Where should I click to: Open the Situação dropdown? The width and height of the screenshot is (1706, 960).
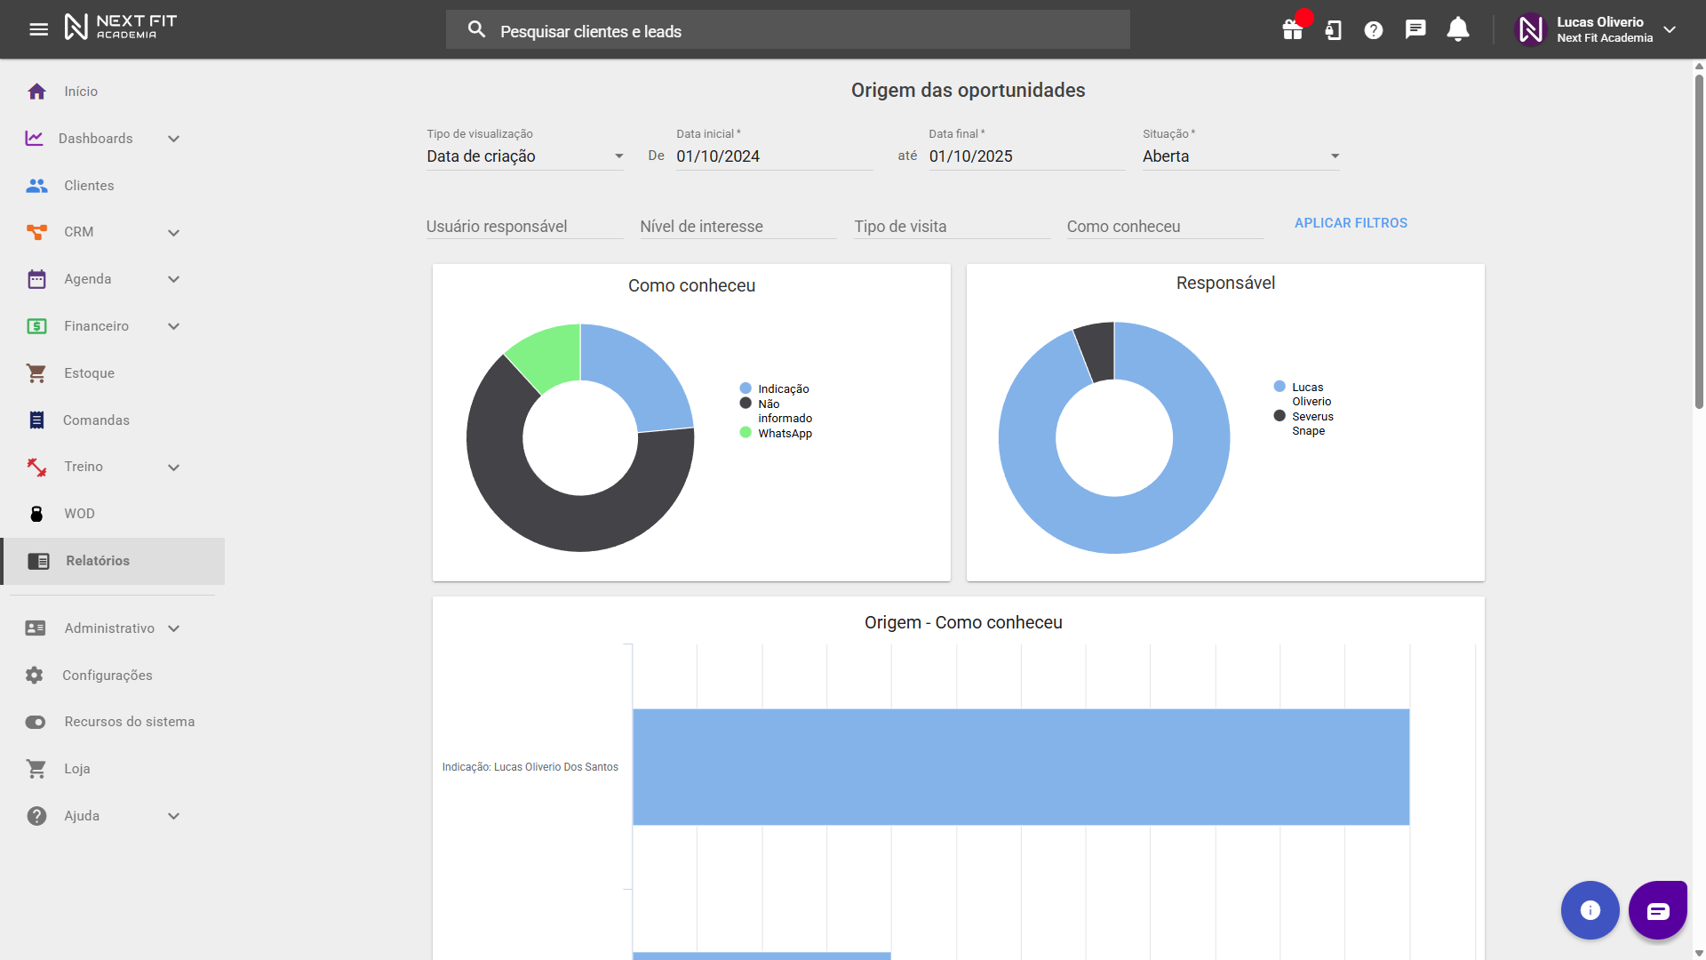[x=1240, y=156]
